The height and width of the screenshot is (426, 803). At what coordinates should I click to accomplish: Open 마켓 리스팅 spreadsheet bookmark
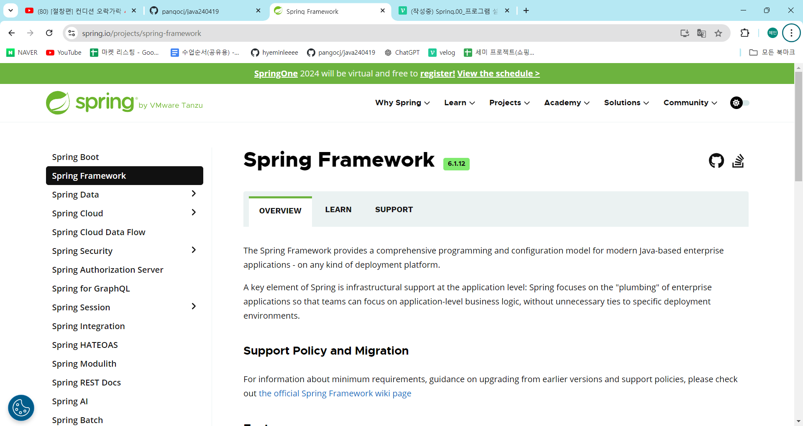pyautogui.click(x=125, y=53)
